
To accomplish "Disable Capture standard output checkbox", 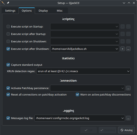I will click(x=8, y=65).
